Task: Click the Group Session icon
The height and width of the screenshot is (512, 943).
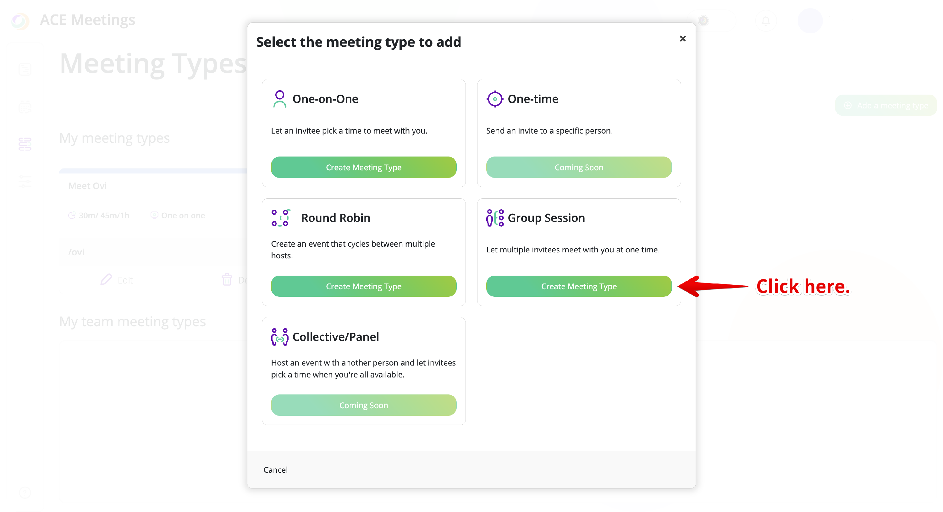Action: tap(494, 218)
